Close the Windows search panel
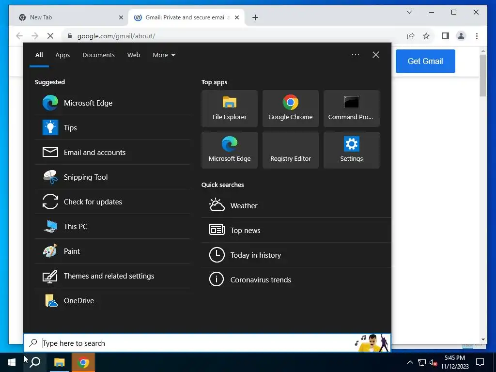Viewport: 496px width, 372px height. point(375,55)
